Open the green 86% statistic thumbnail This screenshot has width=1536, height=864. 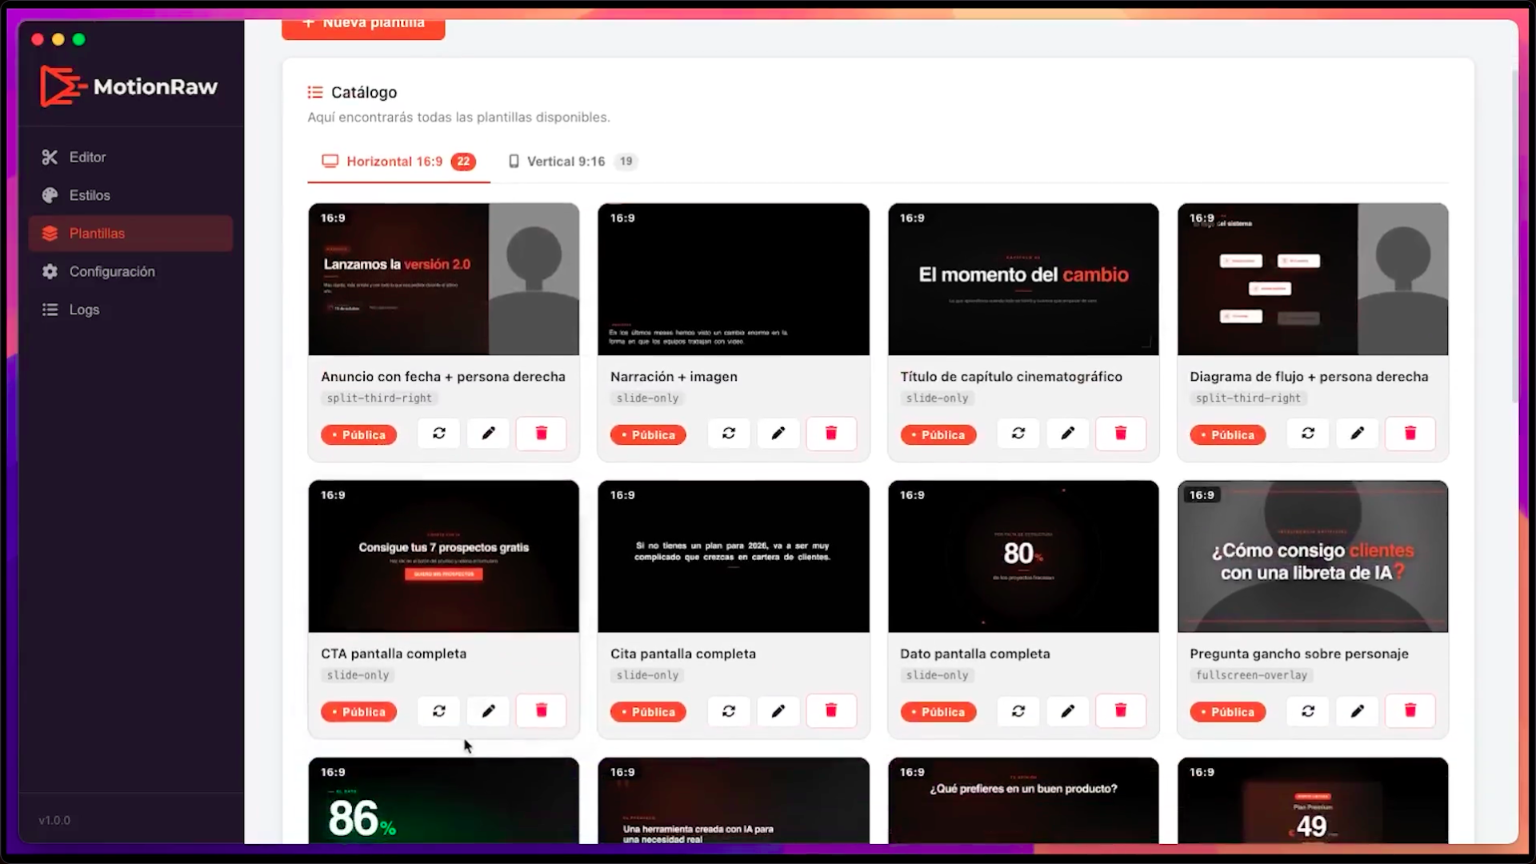tap(444, 800)
